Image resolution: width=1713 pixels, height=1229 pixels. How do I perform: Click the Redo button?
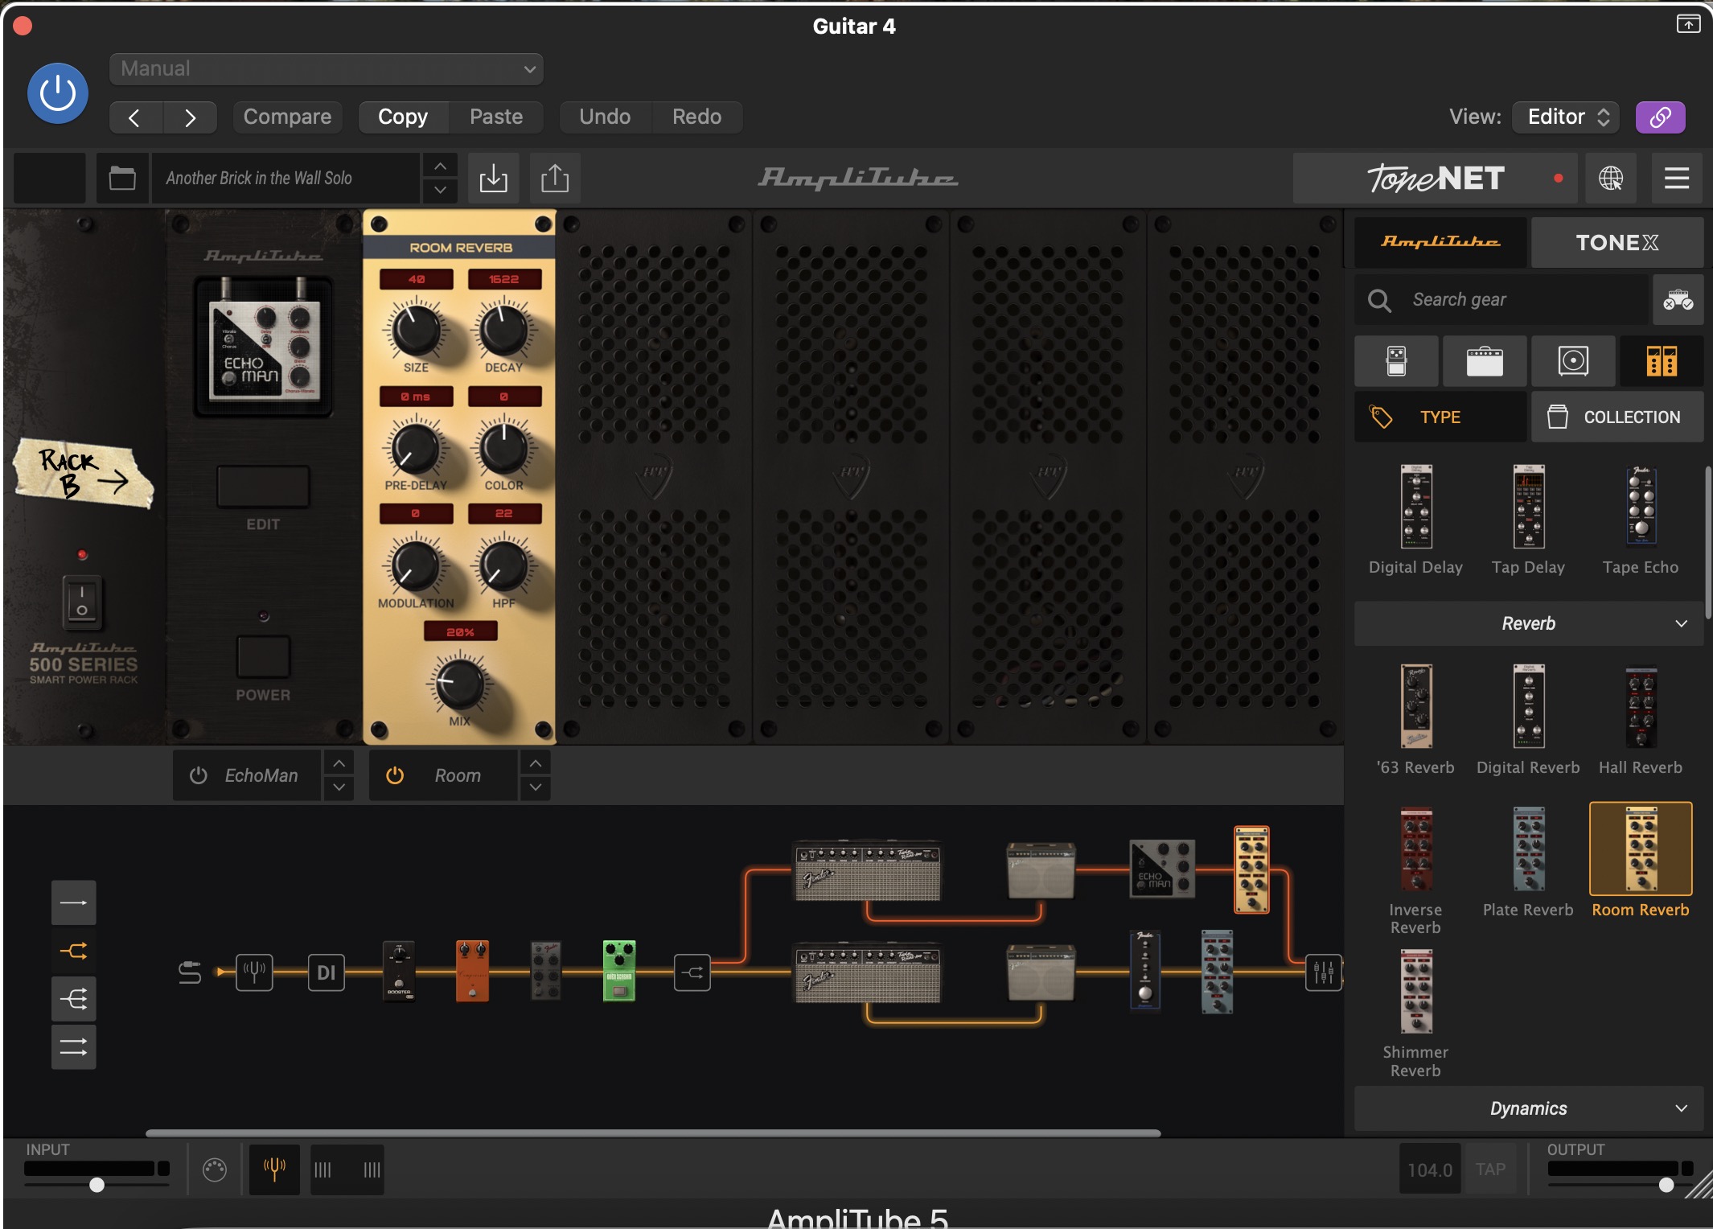[x=696, y=117]
